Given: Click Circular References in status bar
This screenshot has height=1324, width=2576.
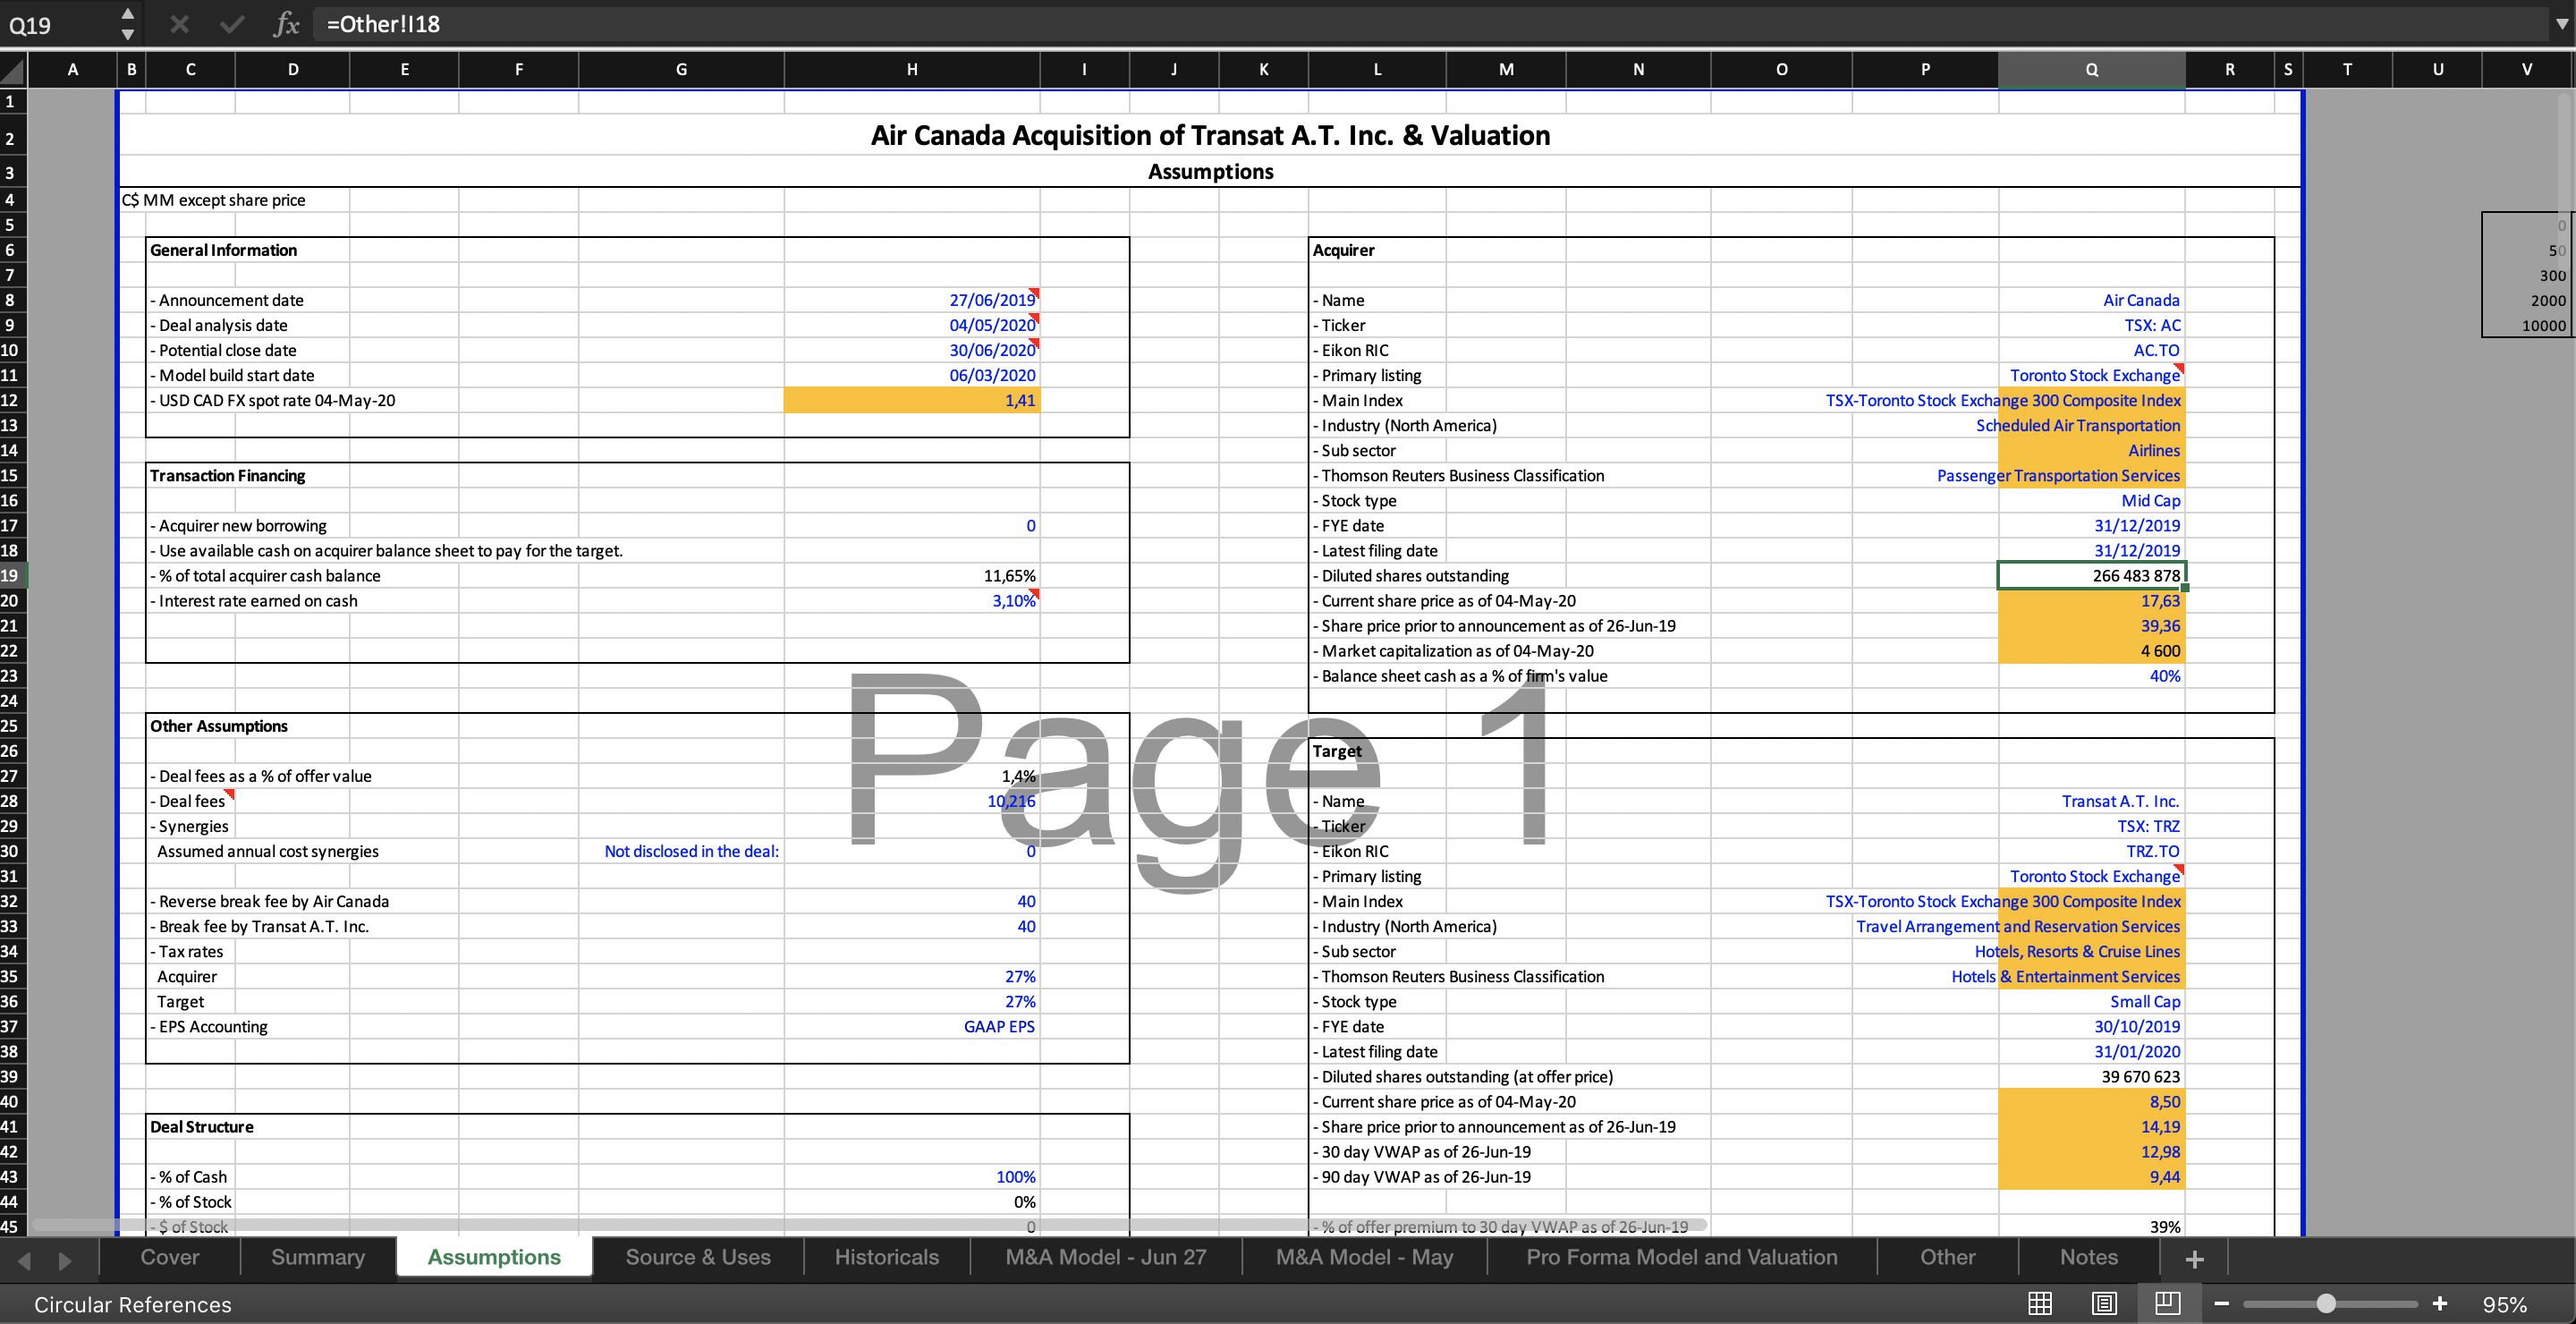Looking at the screenshot, I should (x=132, y=1304).
